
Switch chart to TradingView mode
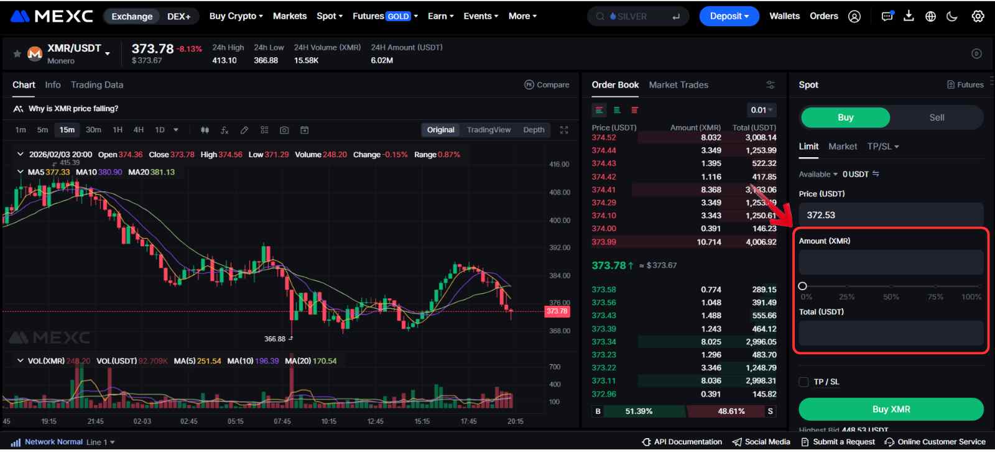(x=489, y=130)
